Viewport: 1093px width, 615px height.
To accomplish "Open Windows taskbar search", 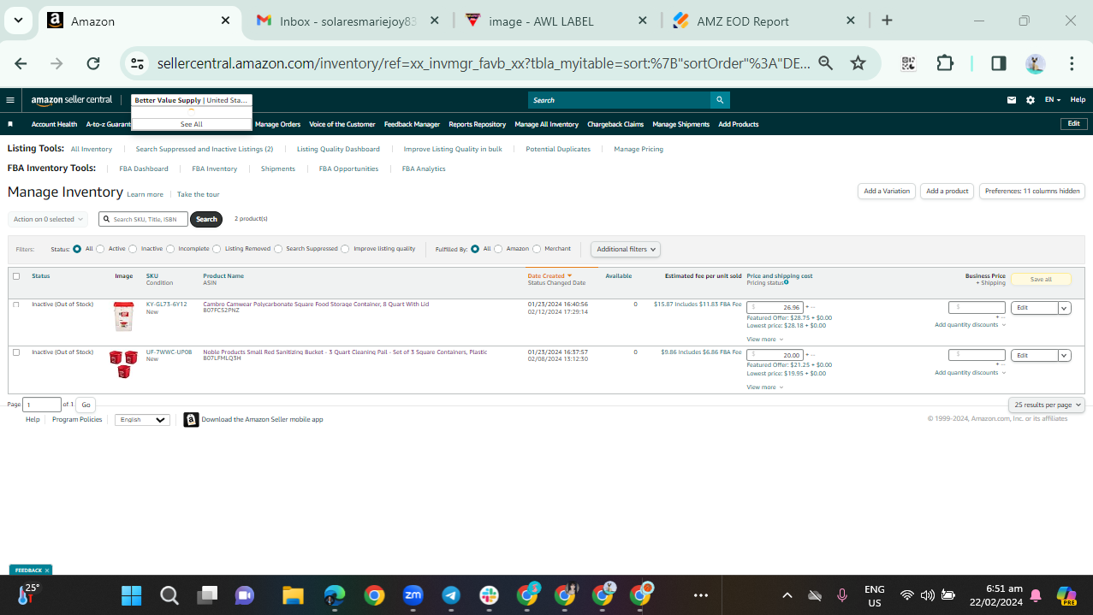I will (169, 595).
